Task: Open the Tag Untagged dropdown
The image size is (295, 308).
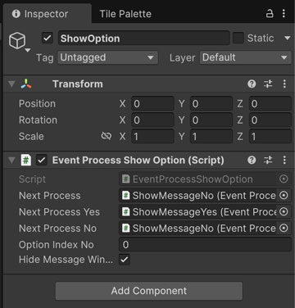Action: (107, 57)
